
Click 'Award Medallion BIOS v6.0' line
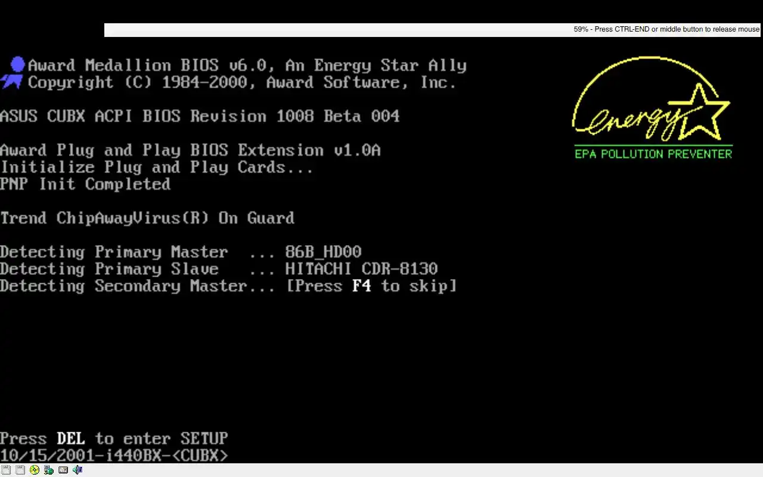pyautogui.click(x=247, y=65)
